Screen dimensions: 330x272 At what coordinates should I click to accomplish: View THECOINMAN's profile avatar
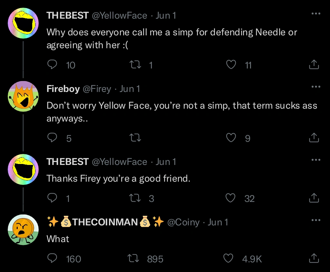(x=23, y=230)
